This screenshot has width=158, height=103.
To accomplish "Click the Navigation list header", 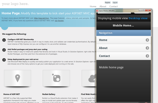I will [x=124, y=33].
